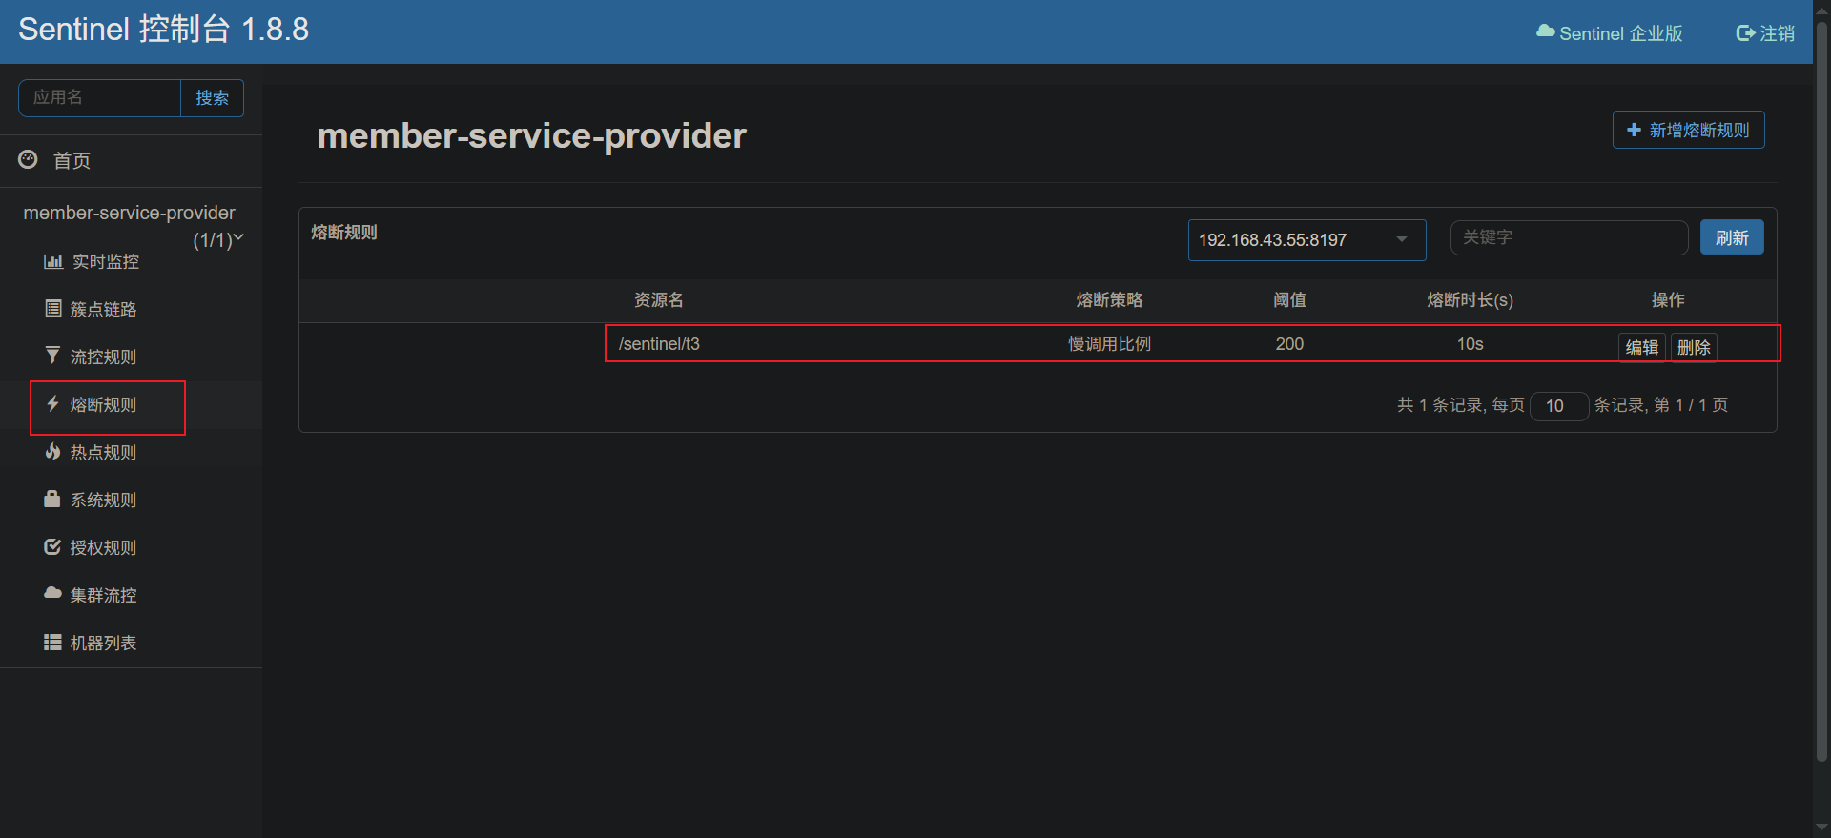
Task: Click the 关键字 keyword search field
Action: [1569, 237]
